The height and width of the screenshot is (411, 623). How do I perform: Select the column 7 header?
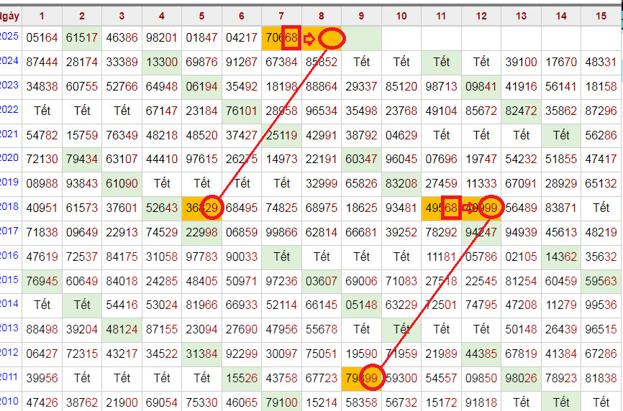click(x=281, y=16)
